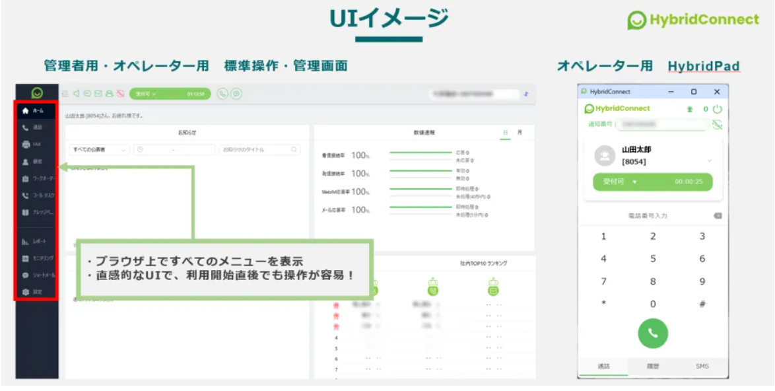Open the 受付可 status dropdown in HybridPad

point(652,182)
